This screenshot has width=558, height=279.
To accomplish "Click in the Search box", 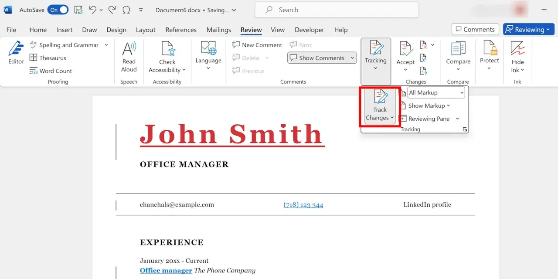I will tap(337, 10).
